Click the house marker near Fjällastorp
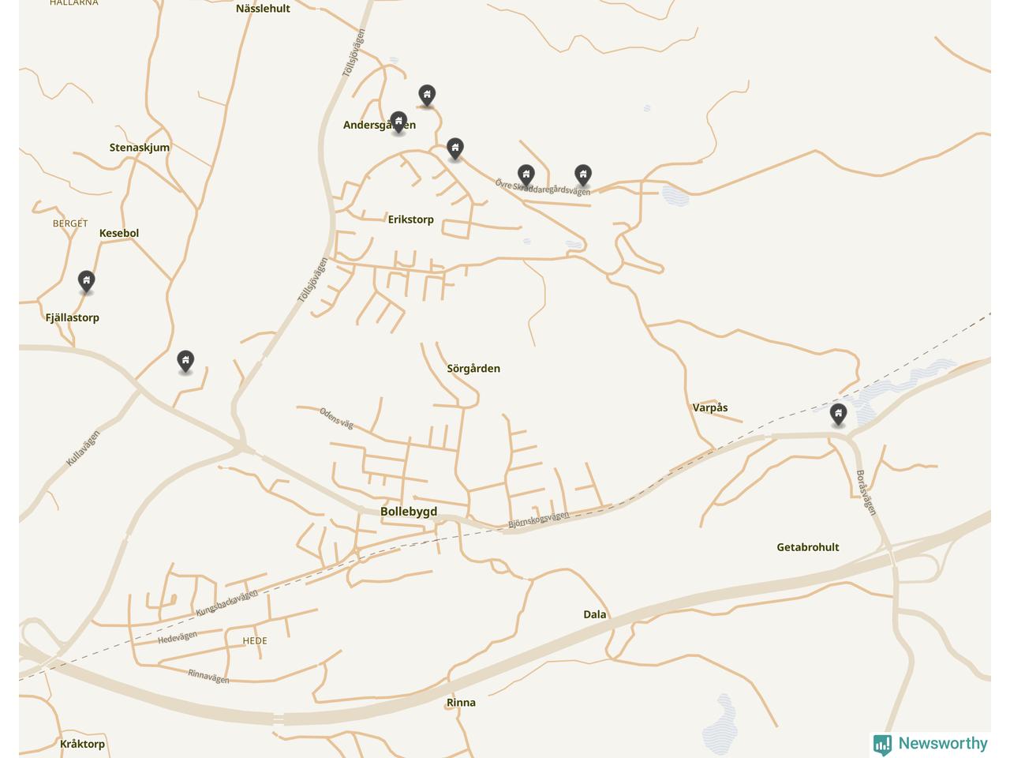This screenshot has width=1010, height=758. [87, 281]
